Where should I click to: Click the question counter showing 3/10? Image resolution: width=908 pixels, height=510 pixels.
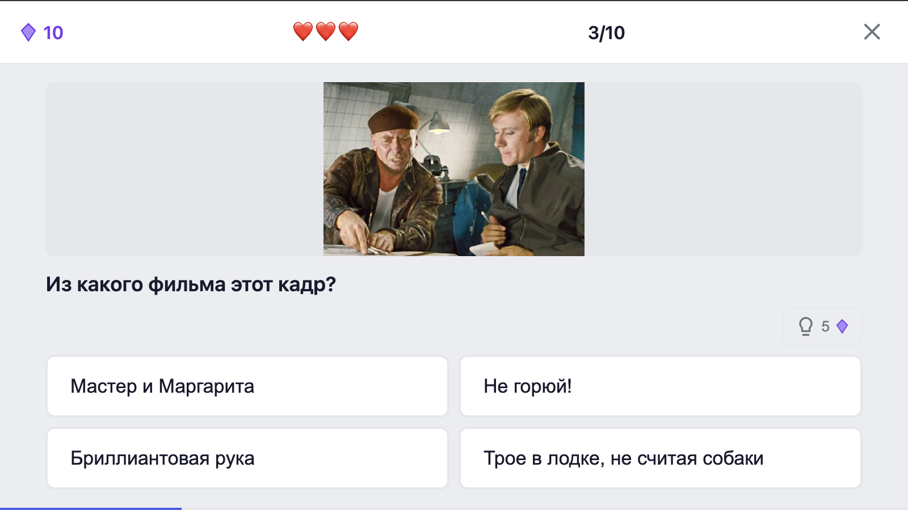coord(607,32)
